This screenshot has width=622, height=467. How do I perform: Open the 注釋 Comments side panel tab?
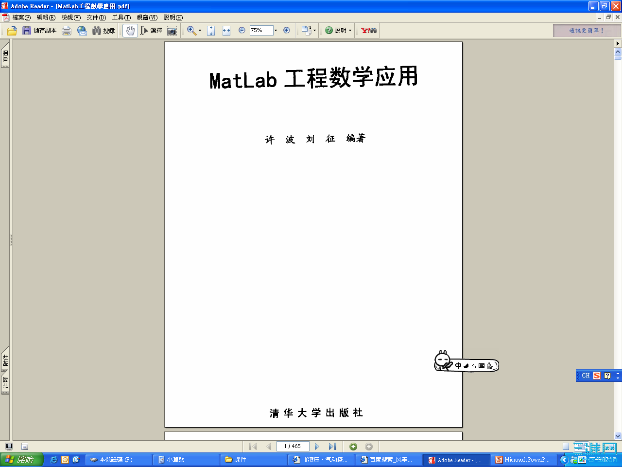click(5, 382)
